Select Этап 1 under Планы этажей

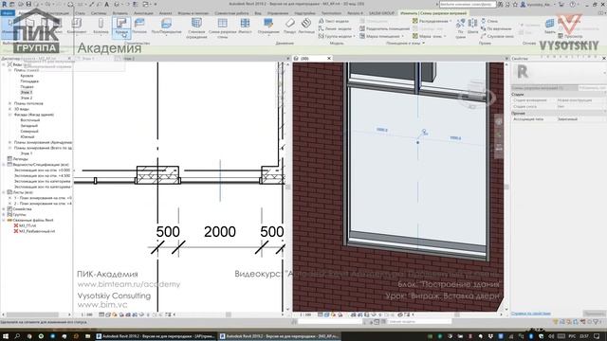(x=27, y=93)
